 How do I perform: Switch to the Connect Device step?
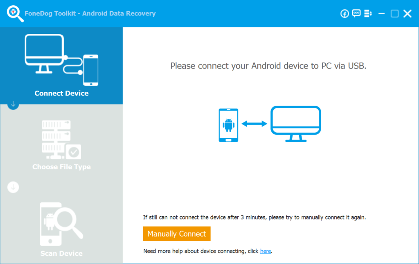tap(61, 93)
